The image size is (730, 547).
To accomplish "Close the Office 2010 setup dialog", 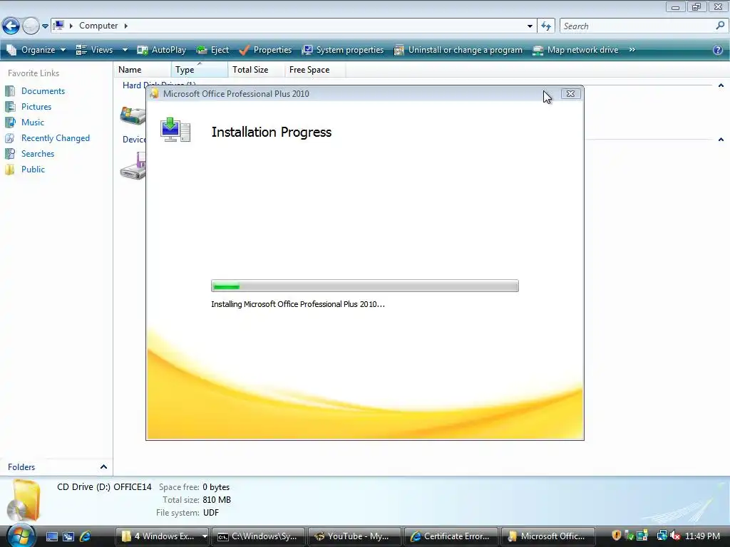I will tap(570, 93).
